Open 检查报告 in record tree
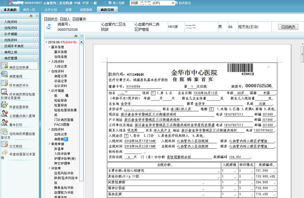This screenshot has height=198, width=304. 60,105
